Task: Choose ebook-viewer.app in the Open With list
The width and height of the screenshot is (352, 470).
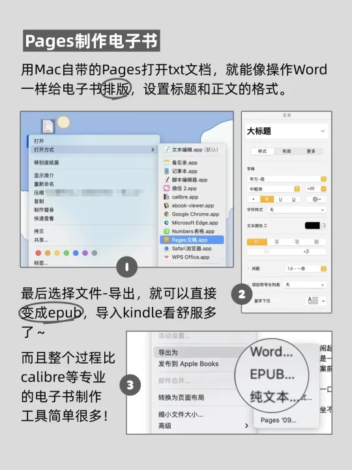Action: click(192, 206)
